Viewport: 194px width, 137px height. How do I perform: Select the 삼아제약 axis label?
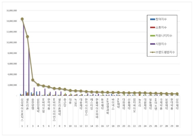tap(177, 104)
